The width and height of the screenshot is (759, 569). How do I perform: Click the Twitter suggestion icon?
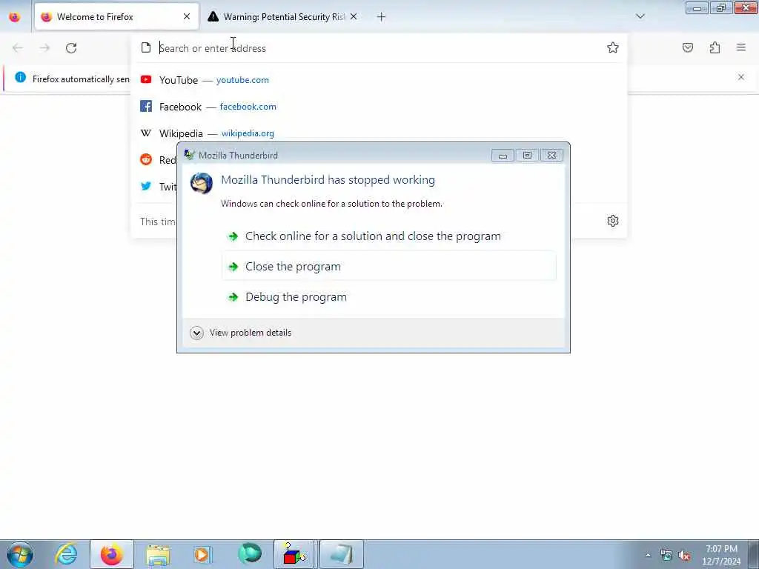[146, 186]
